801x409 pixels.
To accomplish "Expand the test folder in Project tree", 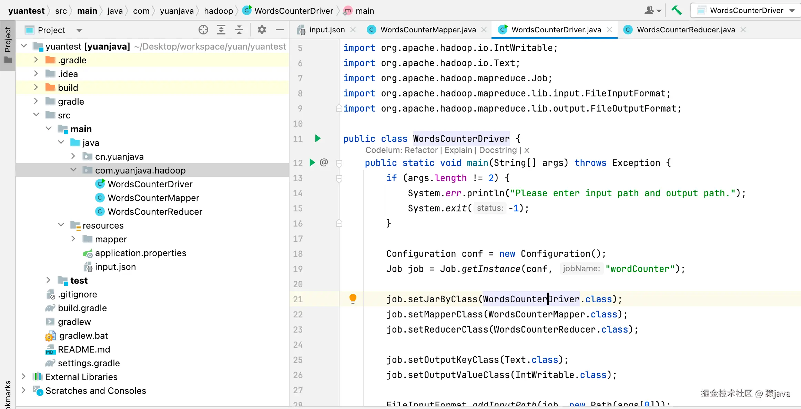I will click(x=48, y=280).
